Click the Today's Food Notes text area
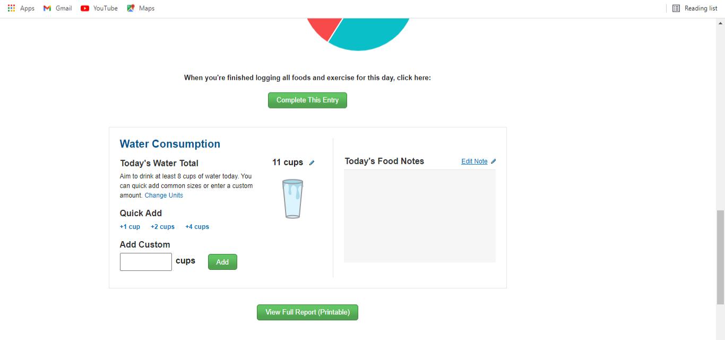The width and height of the screenshot is (725, 340). click(x=419, y=216)
